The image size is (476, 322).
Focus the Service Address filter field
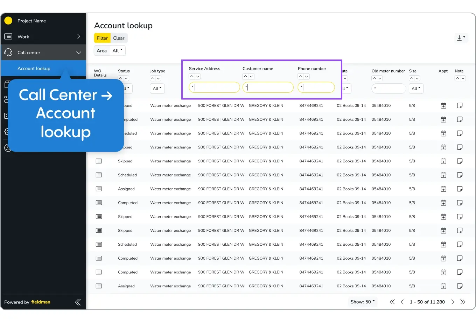coord(214,87)
